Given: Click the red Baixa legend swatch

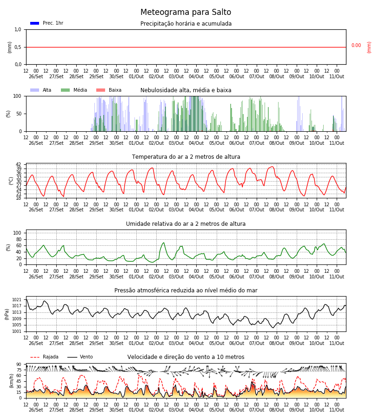Looking at the screenshot, I should (x=100, y=90).
